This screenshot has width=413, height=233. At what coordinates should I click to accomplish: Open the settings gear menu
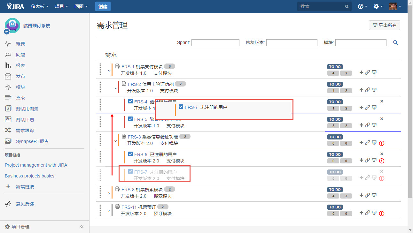point(378,6)
